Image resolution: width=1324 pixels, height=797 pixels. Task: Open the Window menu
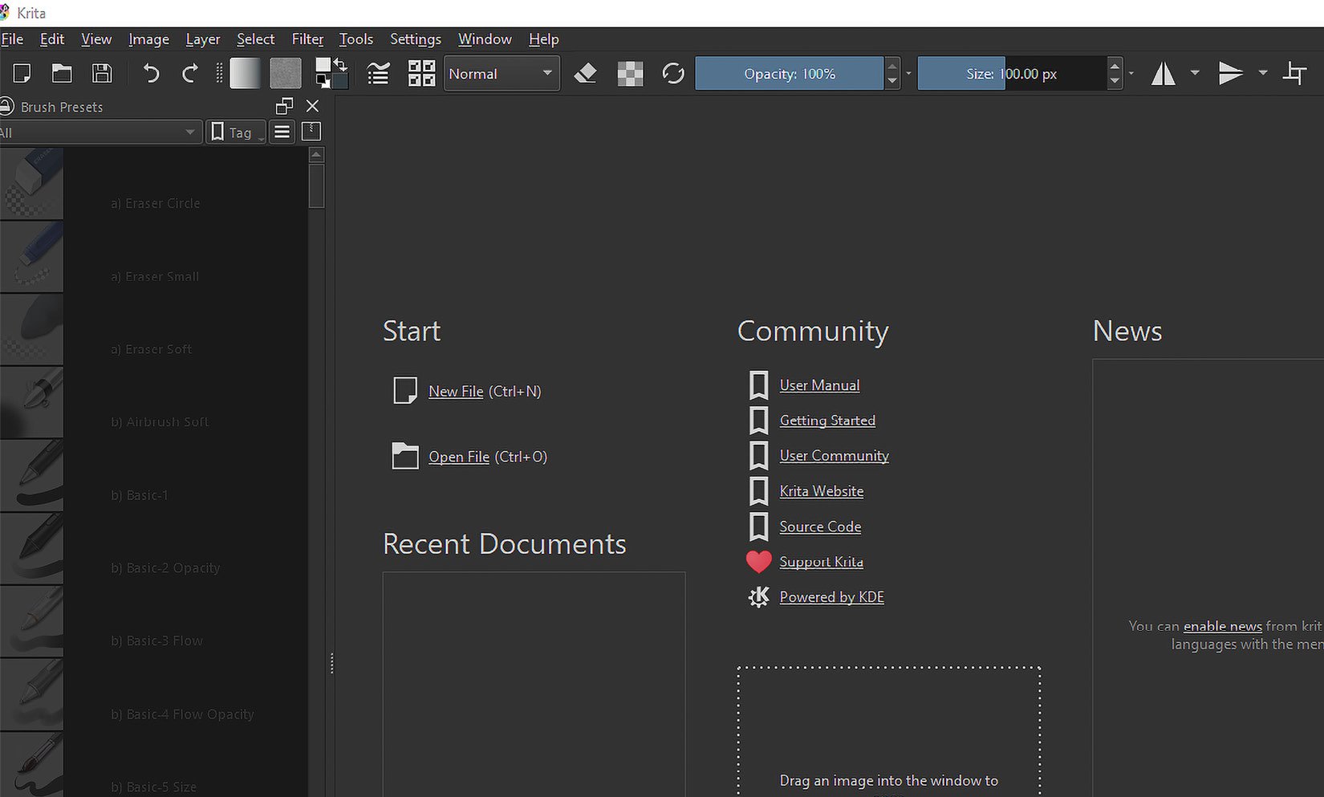point(485,39)
